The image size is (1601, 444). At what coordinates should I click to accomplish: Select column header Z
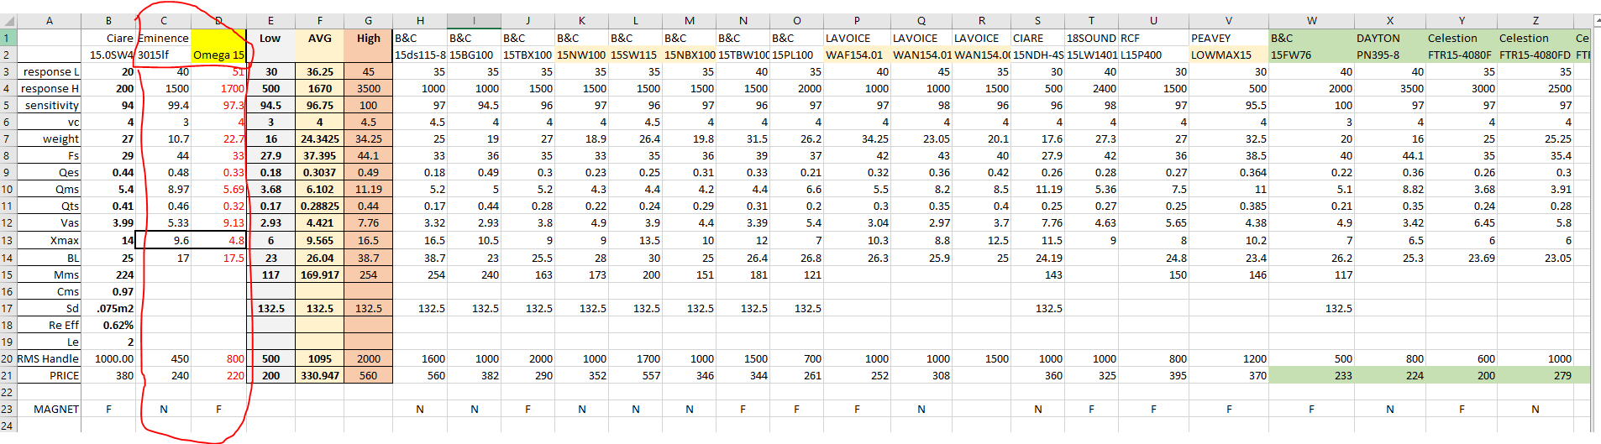tap(1535, 21)
